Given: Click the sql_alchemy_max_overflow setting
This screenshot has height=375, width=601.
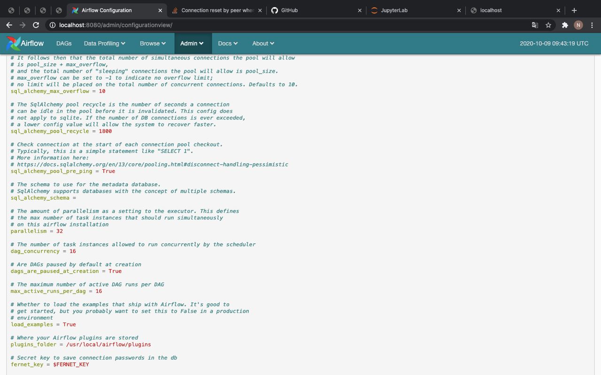Looking at the screenshot, I should pos(58,91).
